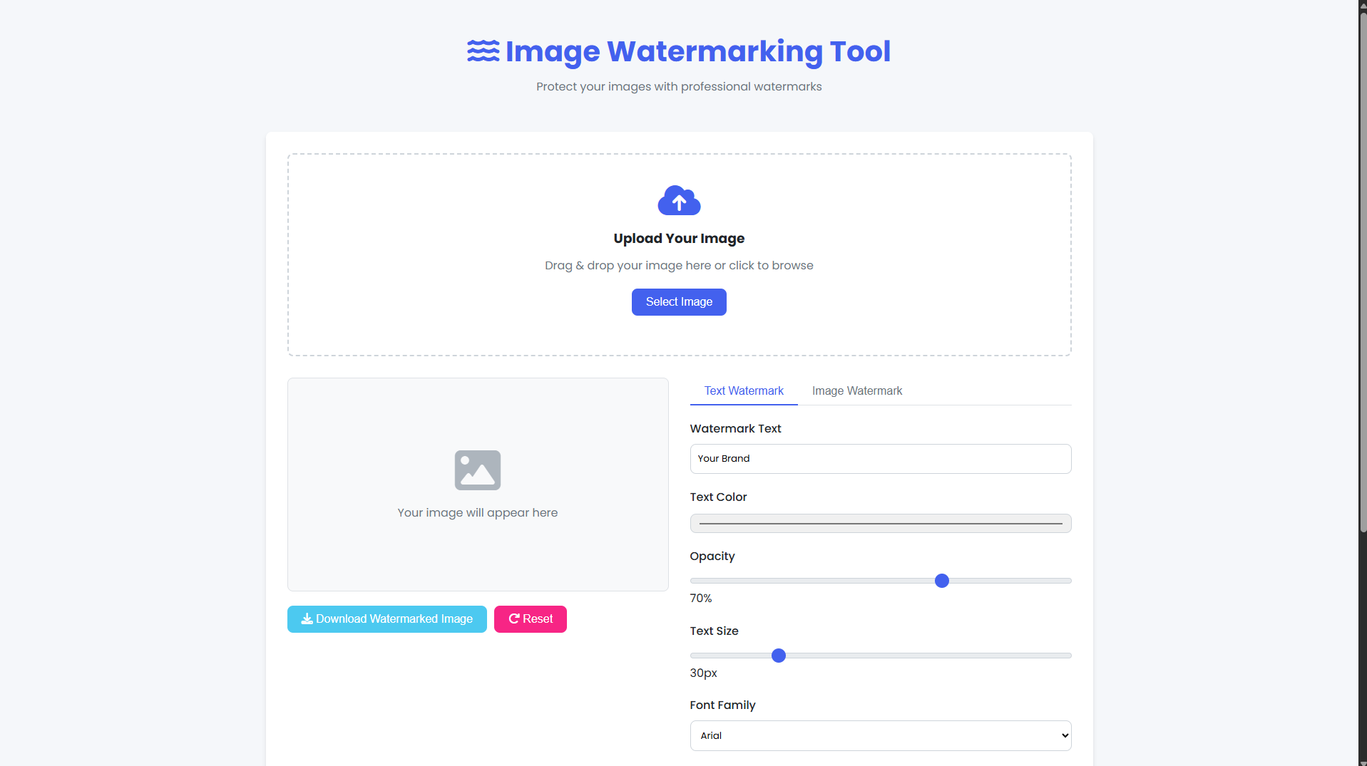Open the Font Family dropdown
This screenshot has width=1367, height=766.
tap(881, 736)
